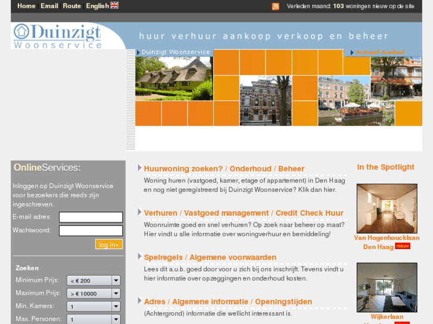Screen dimensions: 433x324
Task: Open the Adres link
Action: tap(154, 302)
